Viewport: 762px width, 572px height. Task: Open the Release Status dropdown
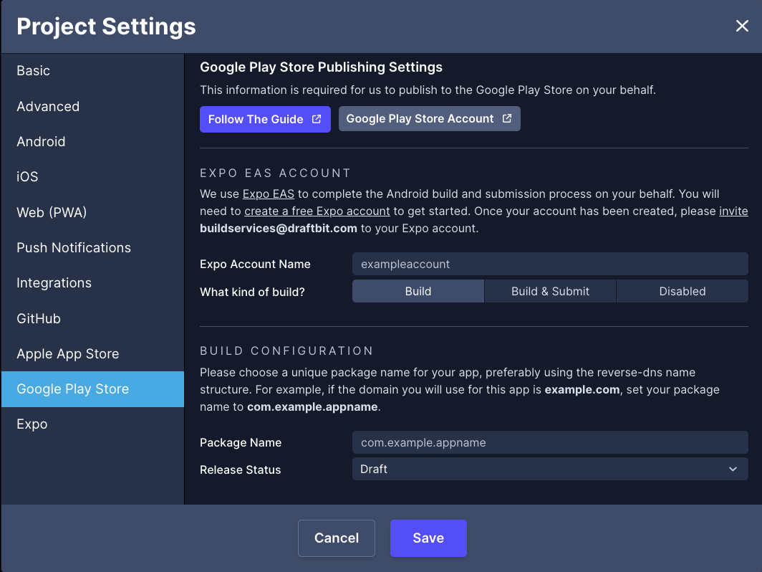550,469
